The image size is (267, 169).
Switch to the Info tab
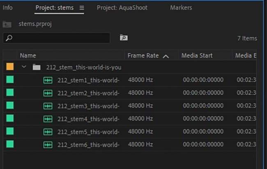coord(7,7)
